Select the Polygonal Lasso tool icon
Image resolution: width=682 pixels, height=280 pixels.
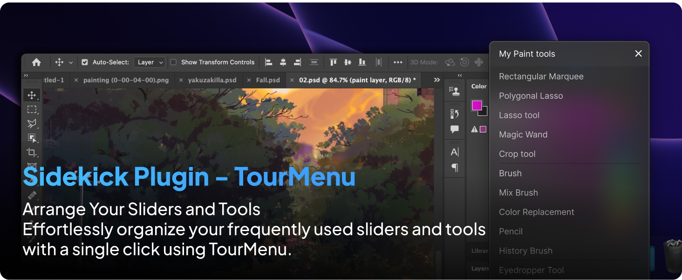pyautogui.click(x=32, y=124)
